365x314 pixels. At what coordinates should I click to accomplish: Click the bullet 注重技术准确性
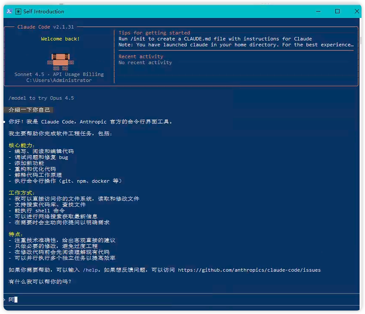62,240
